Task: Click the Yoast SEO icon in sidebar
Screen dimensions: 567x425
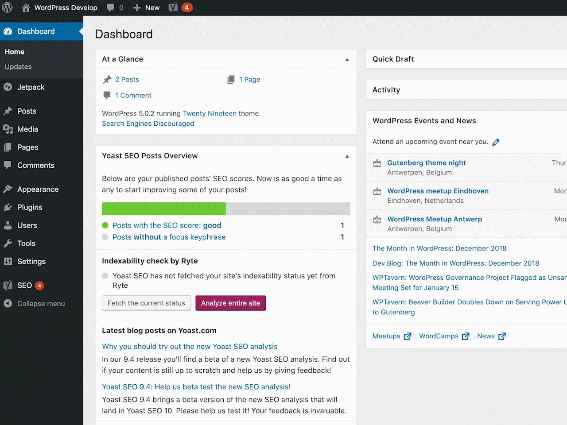Action: click(x=8, y=286)
